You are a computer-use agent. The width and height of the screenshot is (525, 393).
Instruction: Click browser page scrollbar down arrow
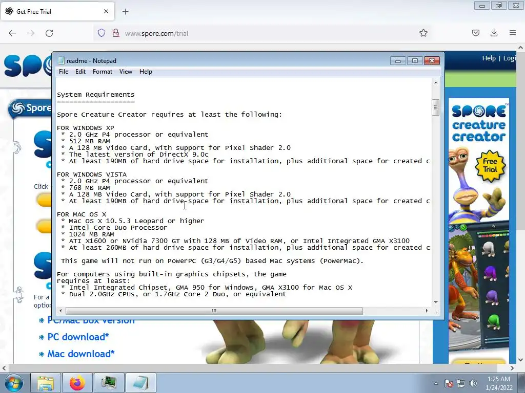[520, 360]
